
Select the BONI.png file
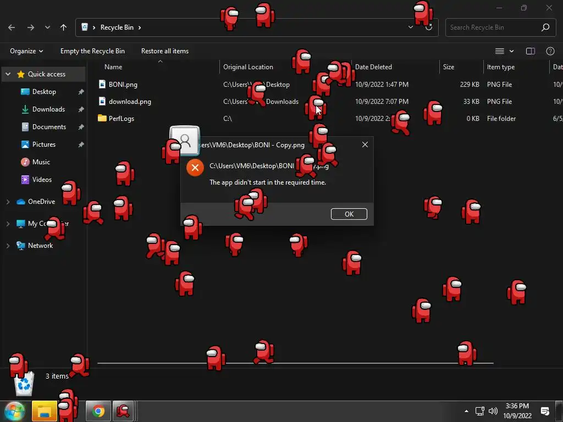click(x=123, y=84)
